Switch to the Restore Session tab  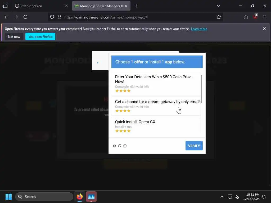(x=42, y=6)
